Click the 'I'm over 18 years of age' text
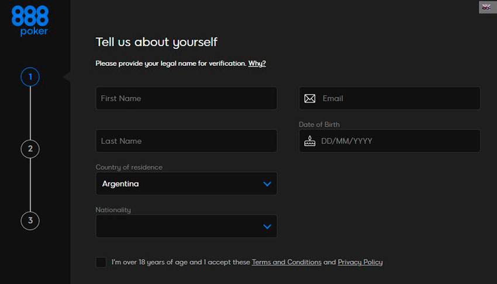This screenshot has width=497, height=284. coord(149,262)
